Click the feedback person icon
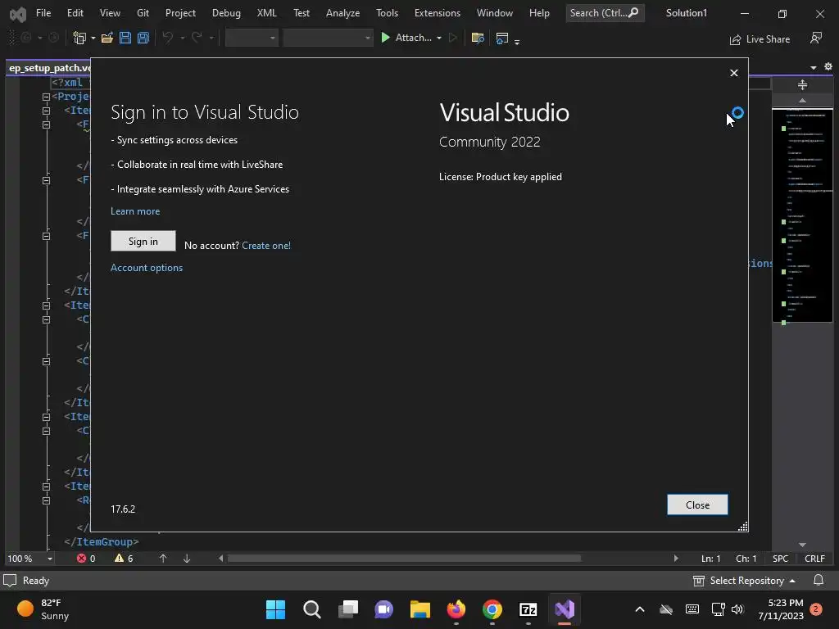Image resolution: width=839 pixels, height=629 pixels. (816, 38)
